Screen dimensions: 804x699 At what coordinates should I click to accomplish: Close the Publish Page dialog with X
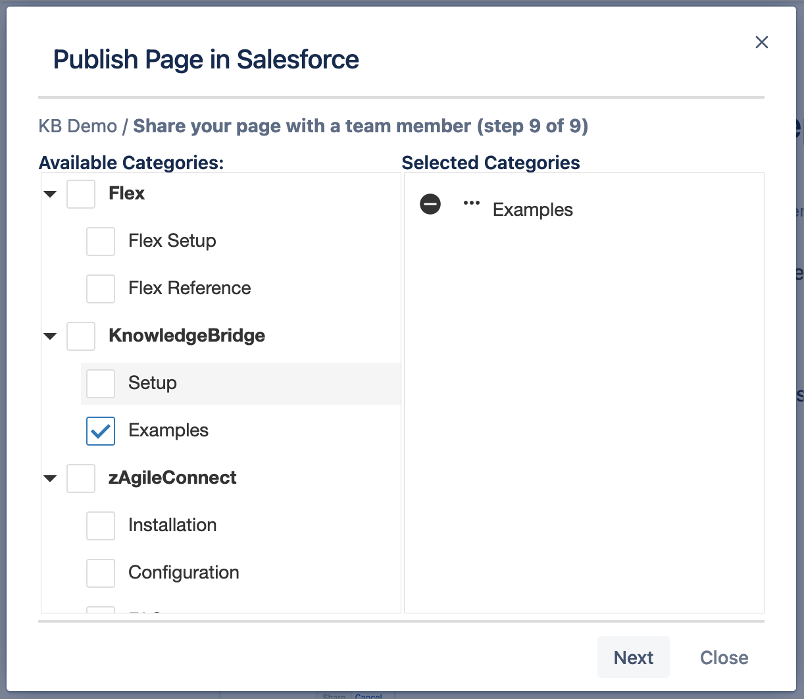click(761, 42)
